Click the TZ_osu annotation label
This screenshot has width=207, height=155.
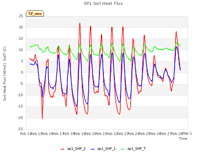(35, 14)
